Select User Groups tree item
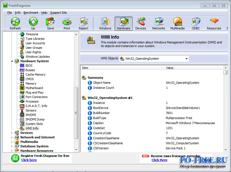231x172 pixels. tap(31, 48)
